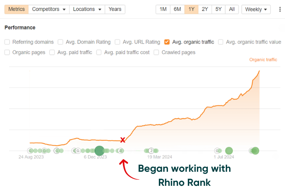Viewport: 285px width, 190px height.
Task: Uncheck the Avg. organic traffic checkbox
Action: [167, 42]
